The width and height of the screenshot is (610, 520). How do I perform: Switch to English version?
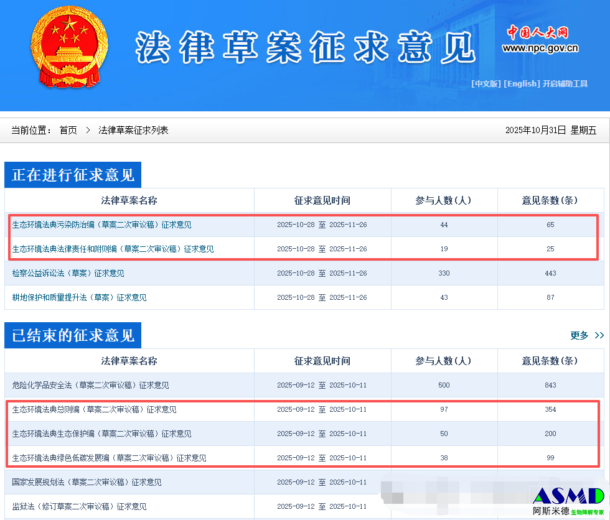(x=522, y=84)
